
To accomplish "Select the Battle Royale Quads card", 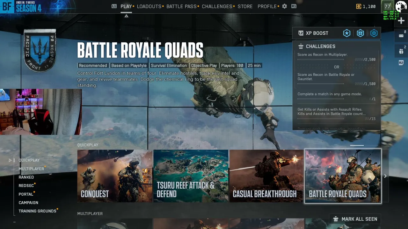I will 343,176.
